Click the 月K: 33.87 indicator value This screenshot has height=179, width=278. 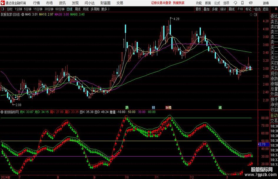[26, 112]
